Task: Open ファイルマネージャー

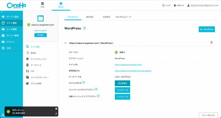Action: [x=40, y=77]
